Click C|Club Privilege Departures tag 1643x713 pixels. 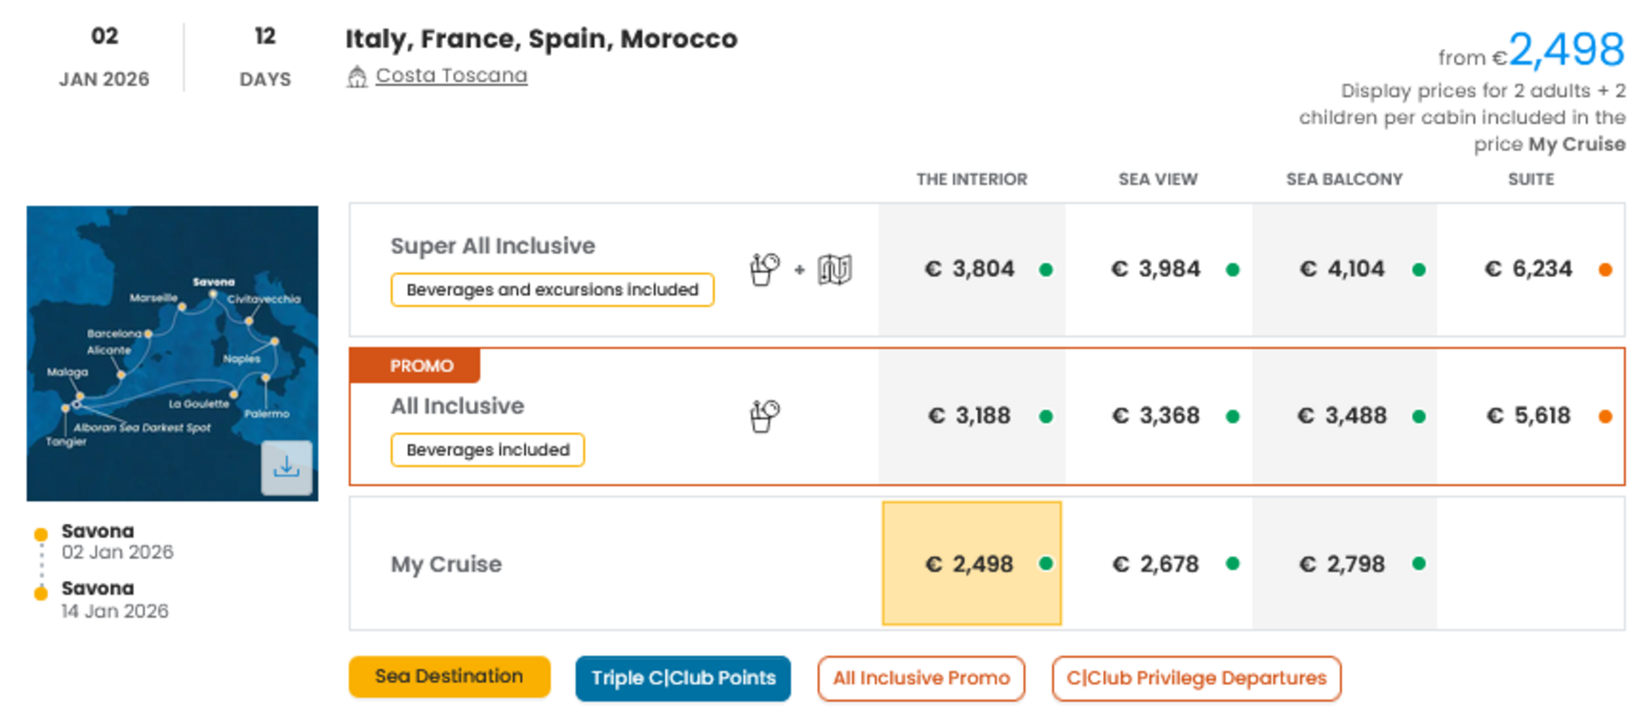[1196, 678]
